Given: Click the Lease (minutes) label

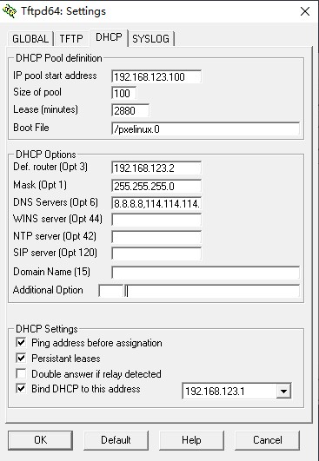Looking at the screenshot, I should (45, 109).
